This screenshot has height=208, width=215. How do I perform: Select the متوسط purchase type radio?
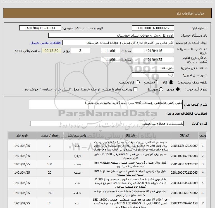tap(161, 90)
